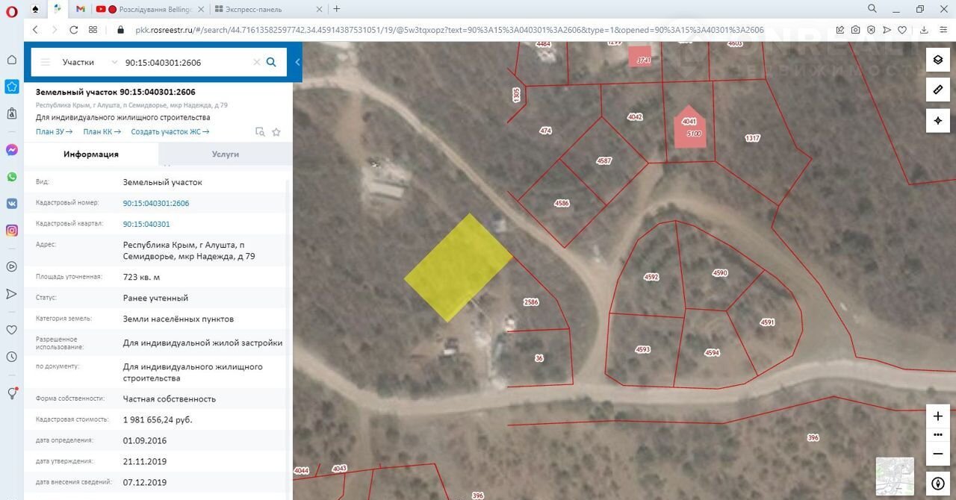
Task: Switch to the Услуги tab
Action: pos(225,154)
